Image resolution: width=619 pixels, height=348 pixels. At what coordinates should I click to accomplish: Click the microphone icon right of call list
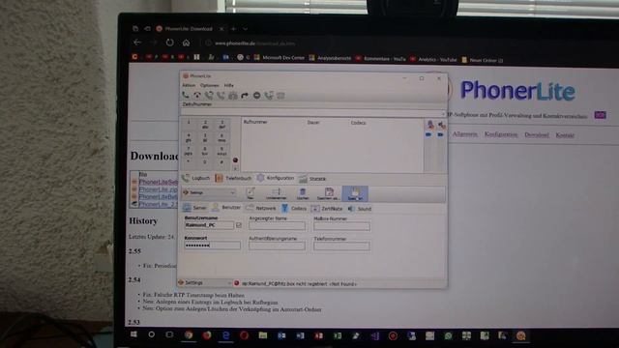pos(429,125)
